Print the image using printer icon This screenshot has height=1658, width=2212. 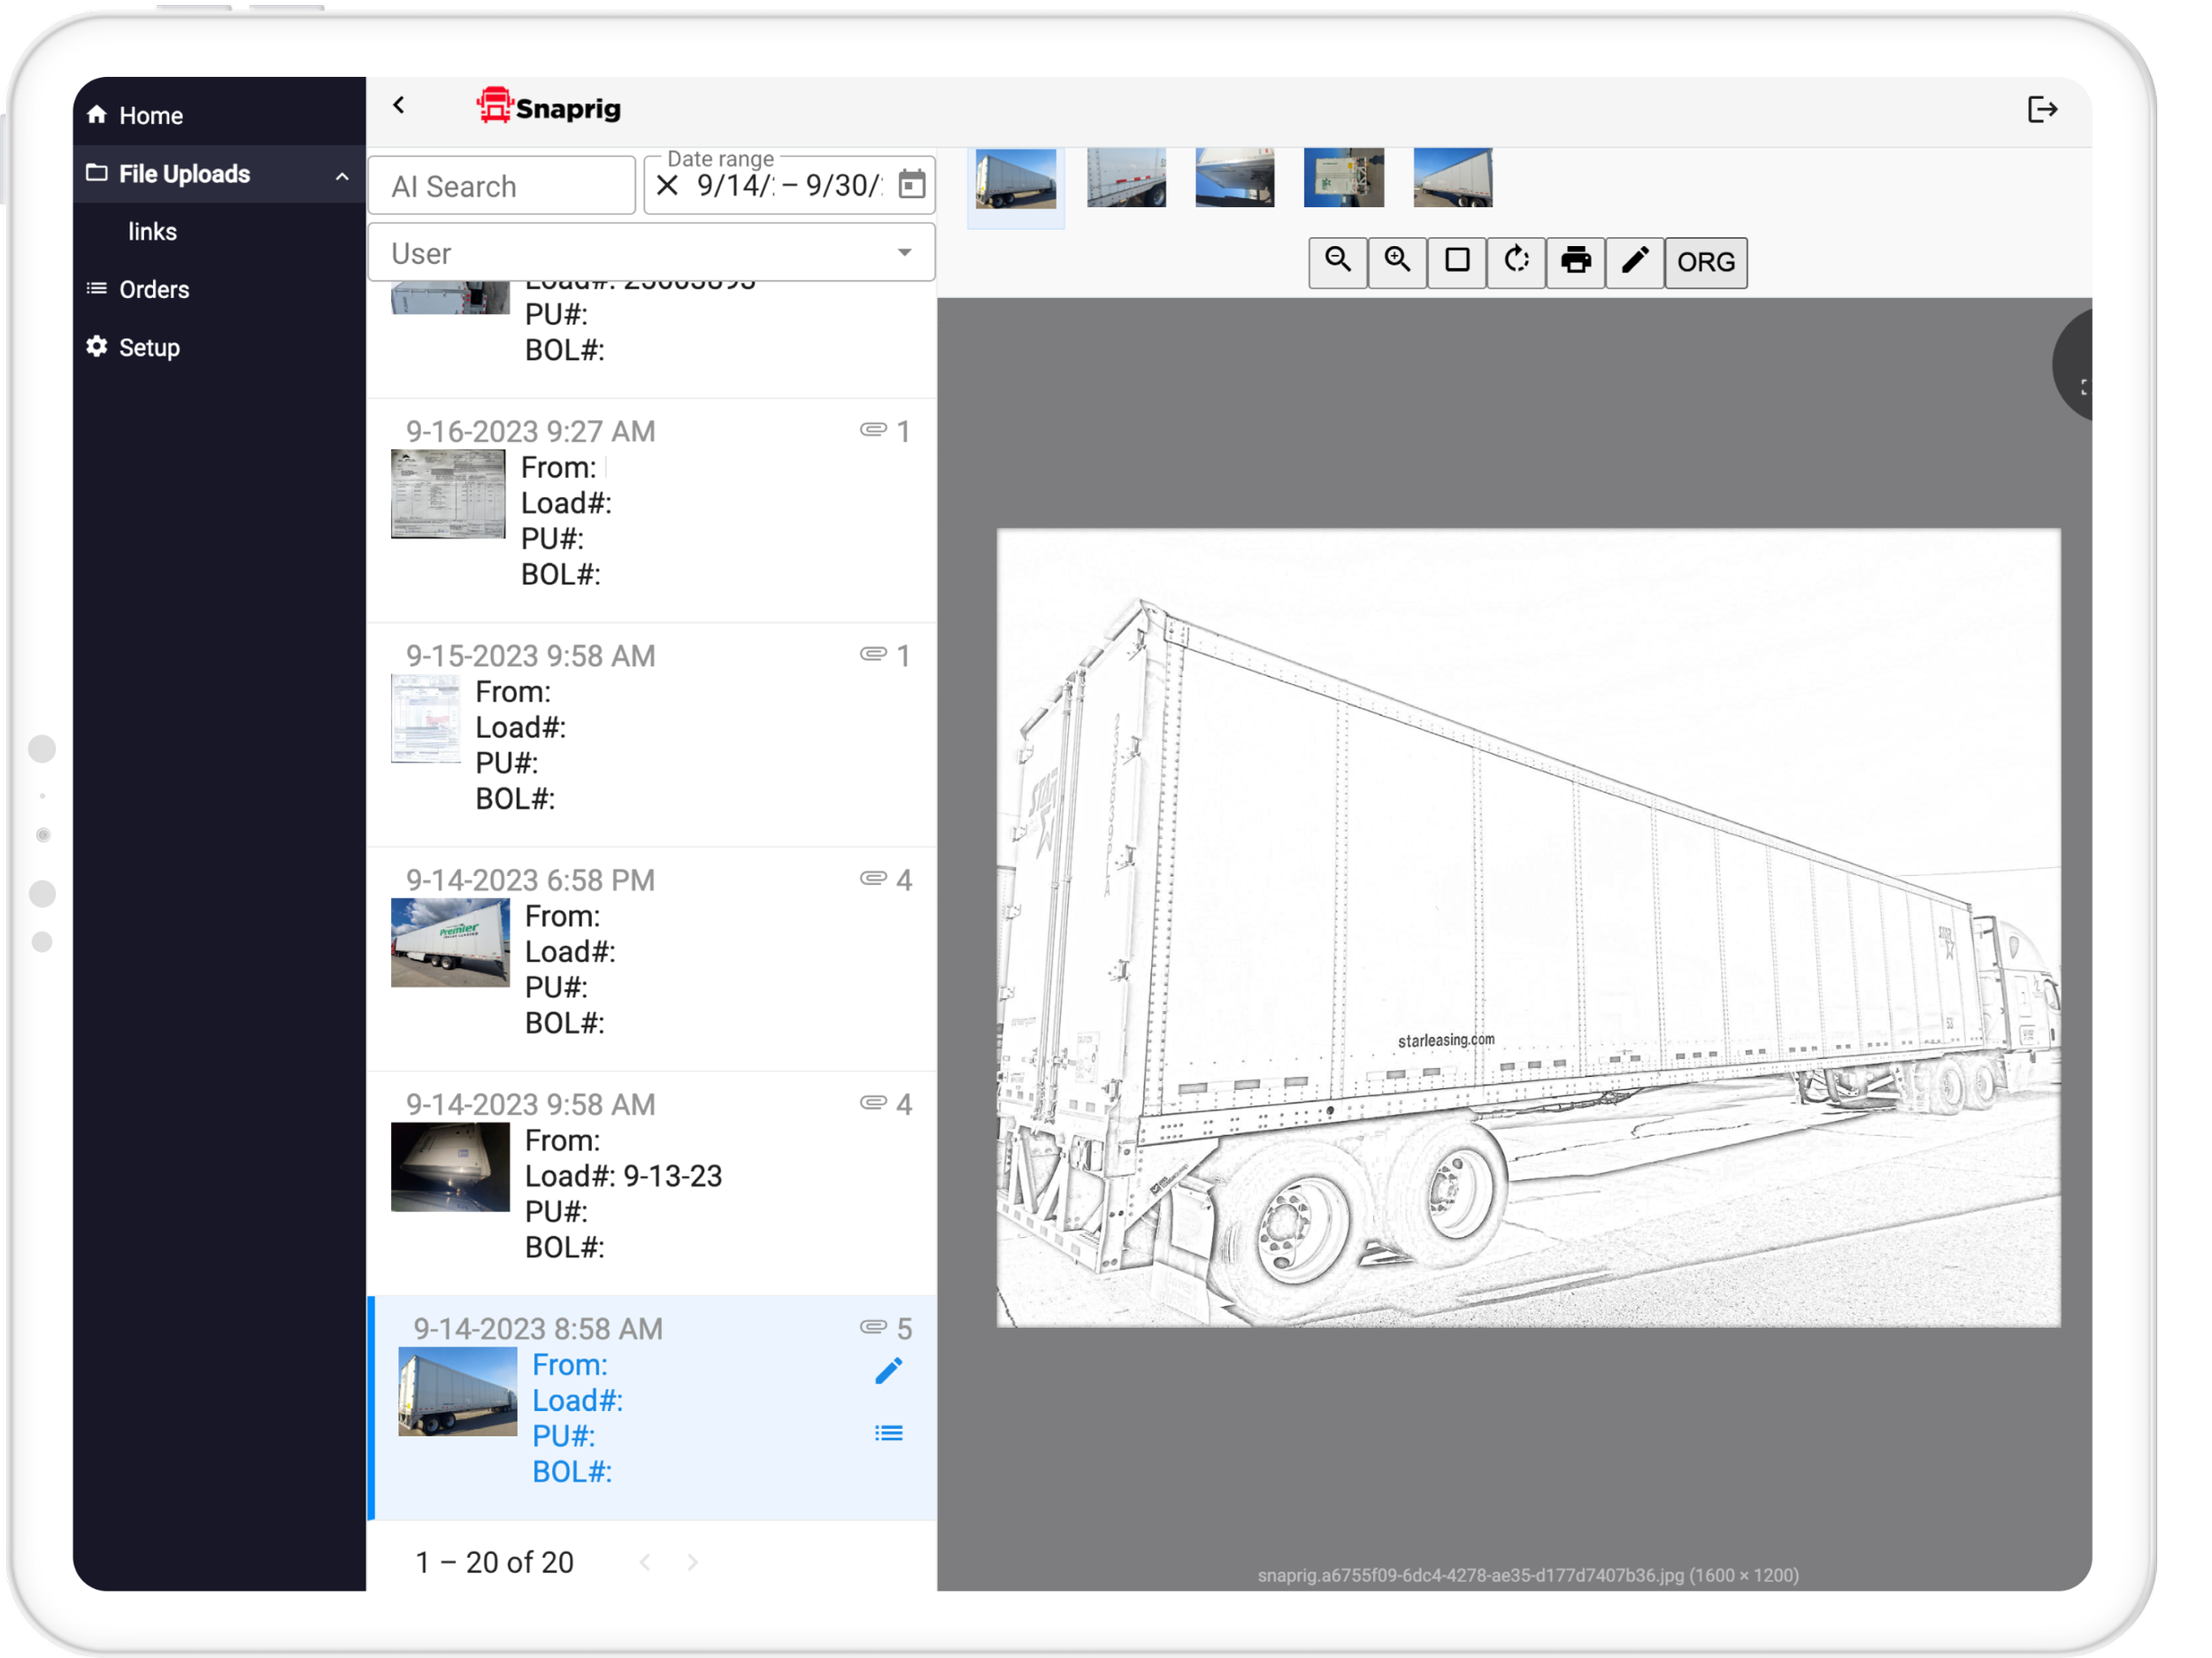tap(1575, 262)
